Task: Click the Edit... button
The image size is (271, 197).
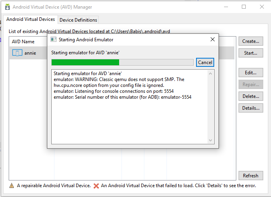Action: point(250,73)
